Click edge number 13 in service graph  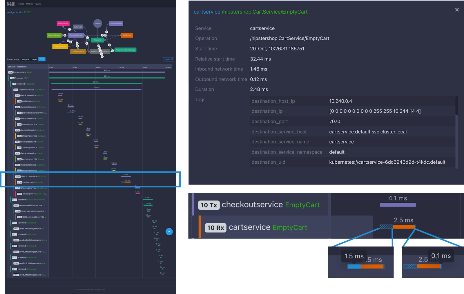pyautogui.click(x=112, y=51)
